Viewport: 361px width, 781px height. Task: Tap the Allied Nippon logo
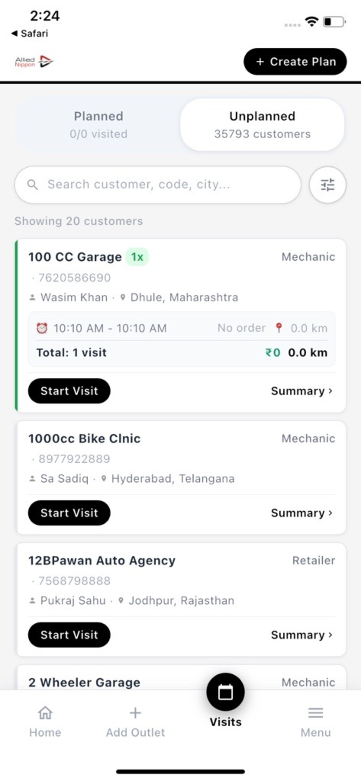pyautogui.click(x=34, y=62)
